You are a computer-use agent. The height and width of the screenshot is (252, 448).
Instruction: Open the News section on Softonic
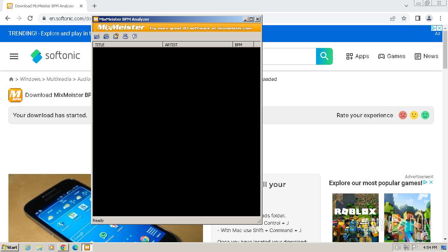click(x=426, y=56)
